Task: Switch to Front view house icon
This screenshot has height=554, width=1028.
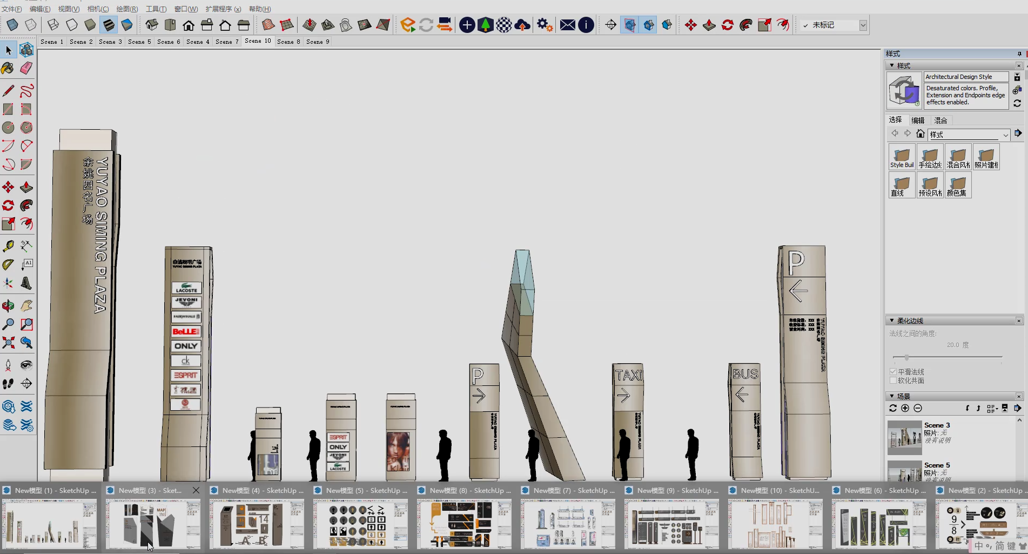Action: pos(189,25)
